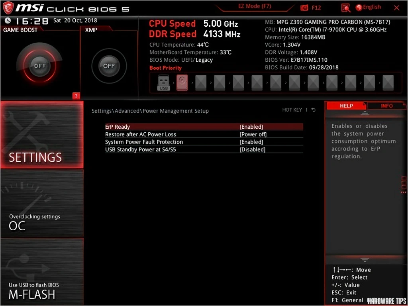Click the Boot Priority label

[165, 68]
